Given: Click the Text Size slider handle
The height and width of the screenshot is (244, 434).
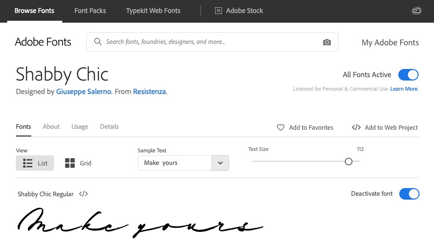Looking at the screenshot, I should pos(349,162).
